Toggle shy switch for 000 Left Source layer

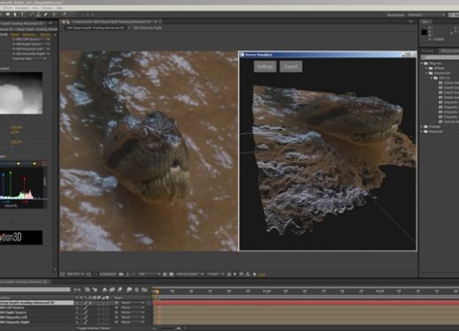point(78,308)
